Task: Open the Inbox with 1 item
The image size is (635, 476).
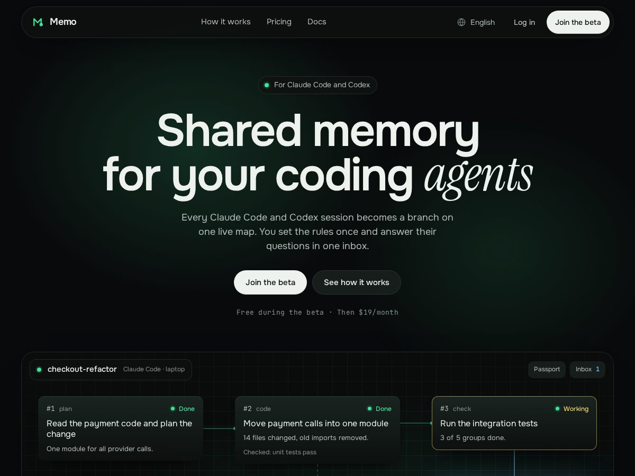Action: tap(587, 369)
